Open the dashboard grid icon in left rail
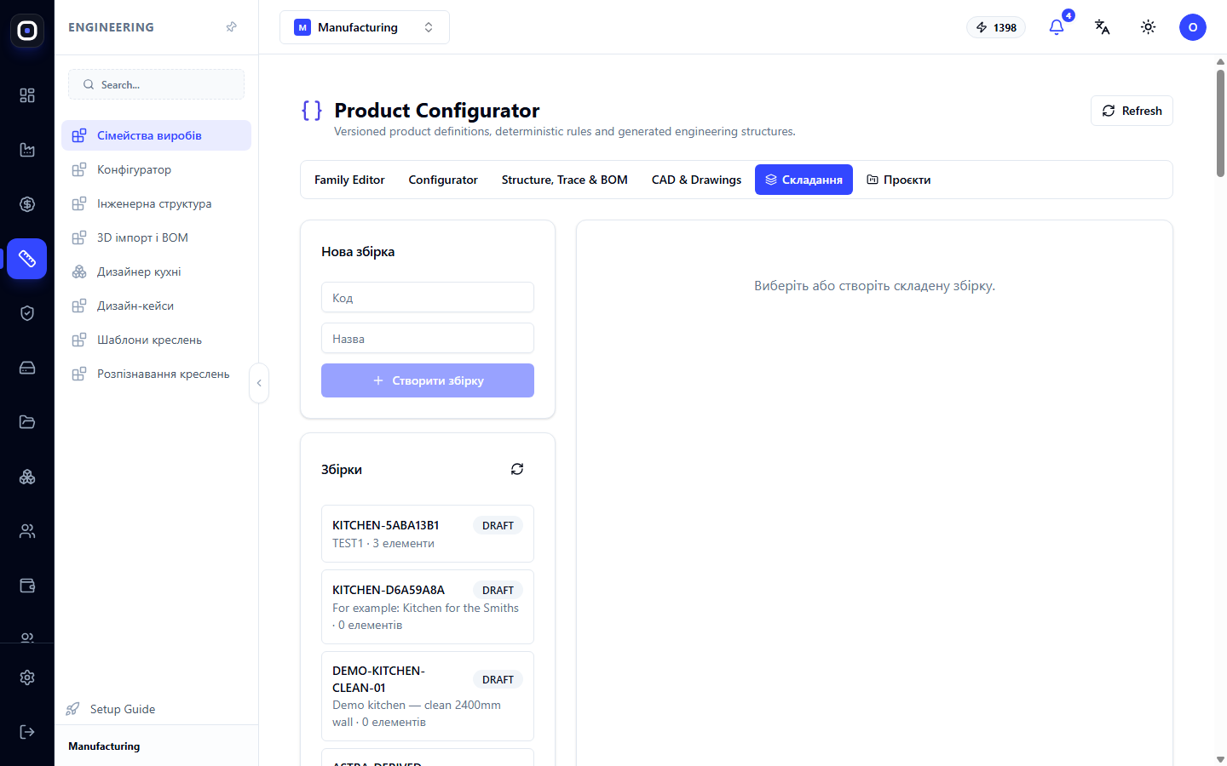1227x766 pixels. tap(27, 95)
